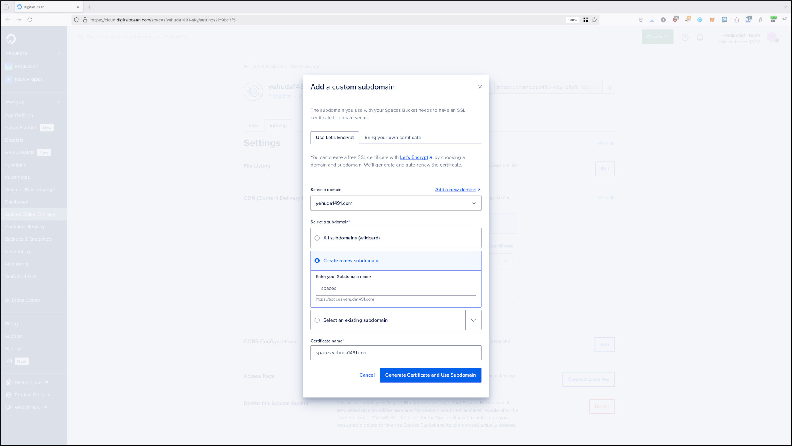The height and width of the screenshot is (446, 792).
Task: Click the tracking protection shield icon
Action: tap(76, 20)
